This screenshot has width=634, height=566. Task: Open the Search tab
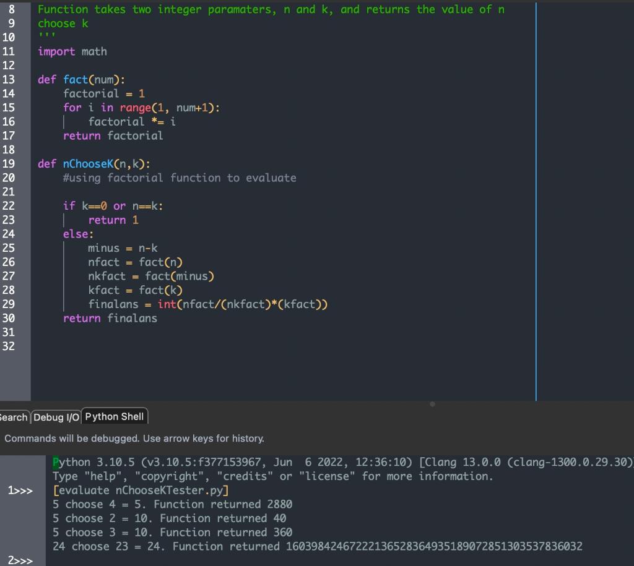14,417
